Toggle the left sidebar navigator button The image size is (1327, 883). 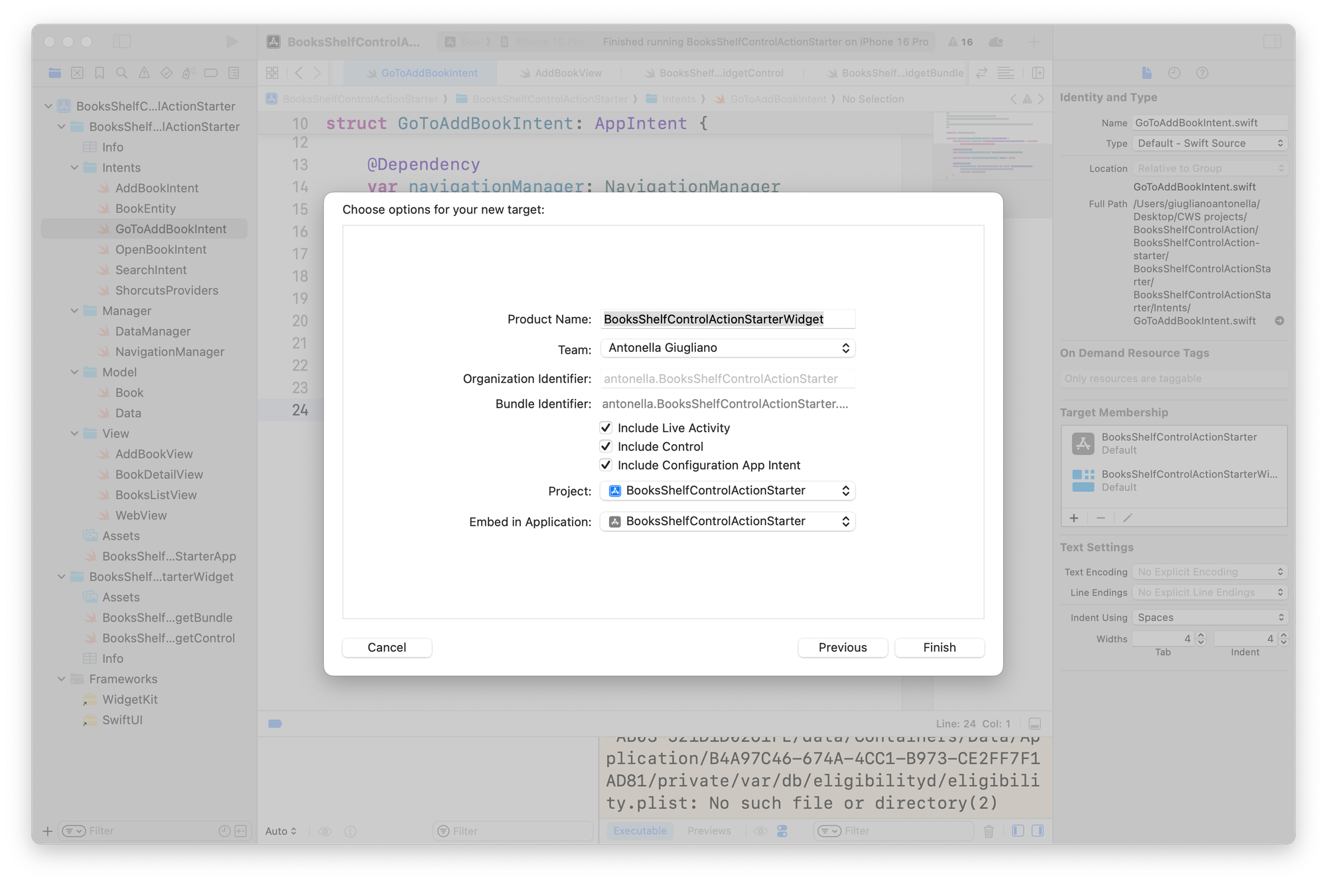pyautogui.click(x=122, y=42)
